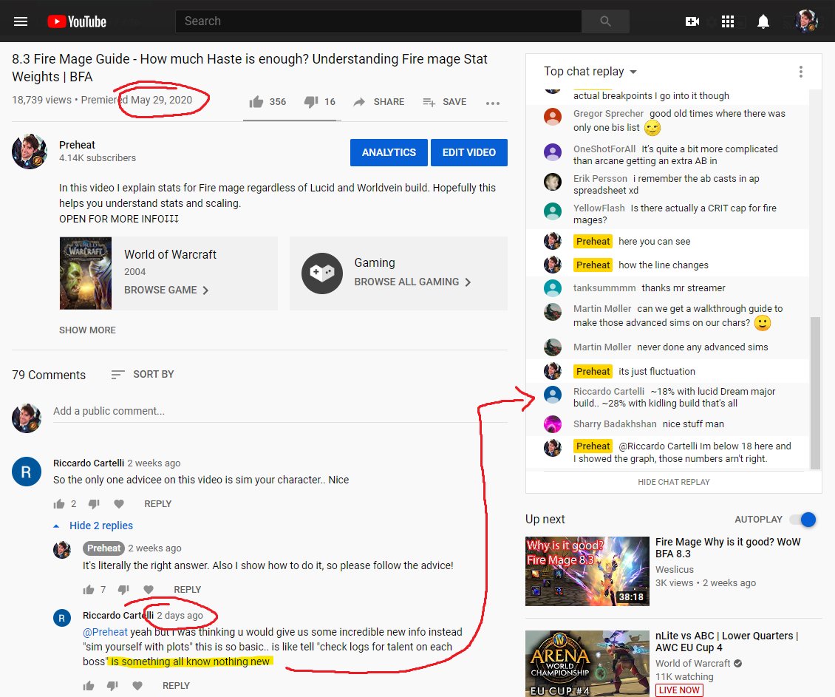Click YellowFlash CRIT cap chat message

tap(667, 214)
